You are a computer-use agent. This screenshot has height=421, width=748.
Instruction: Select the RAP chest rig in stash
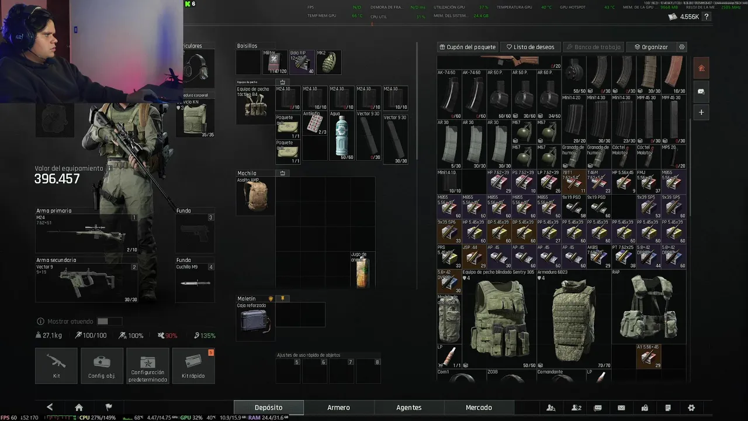(x=649, y=306)
